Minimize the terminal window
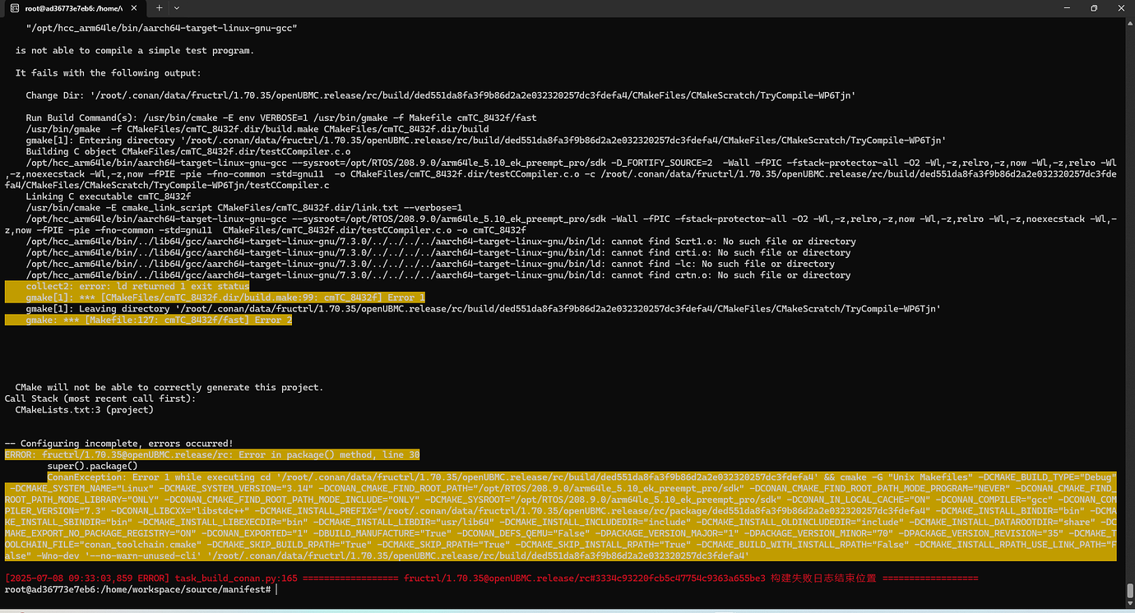Viewport: 1135px width, 613px height. click(x=1056, y=7)
